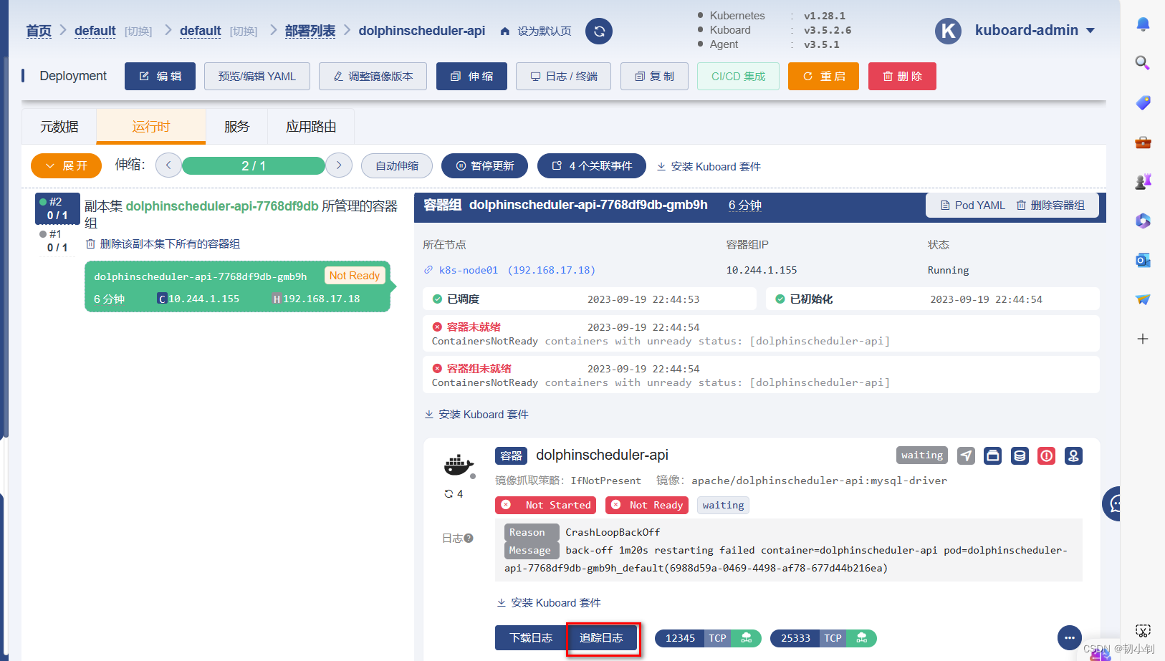Click the 编辑 button
The width and height of the screenshot is (1165, 661).
pos(160,76)
